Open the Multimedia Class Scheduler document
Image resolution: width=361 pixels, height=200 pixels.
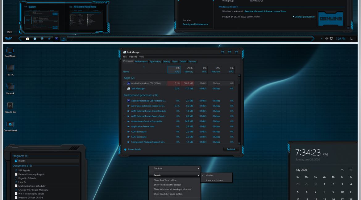(x=32, y=186)
